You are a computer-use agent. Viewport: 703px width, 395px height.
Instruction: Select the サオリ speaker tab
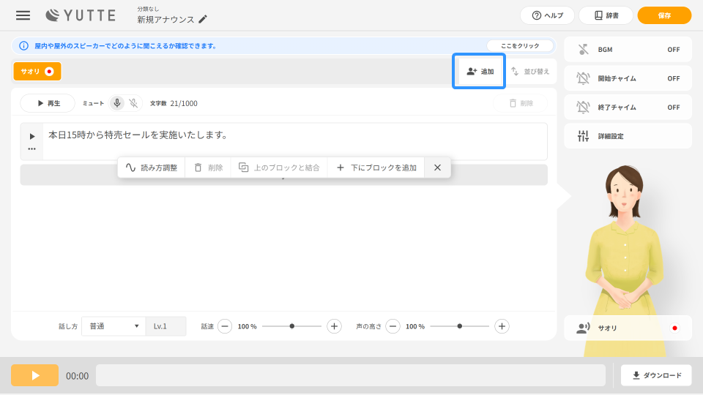pos(37,71)
